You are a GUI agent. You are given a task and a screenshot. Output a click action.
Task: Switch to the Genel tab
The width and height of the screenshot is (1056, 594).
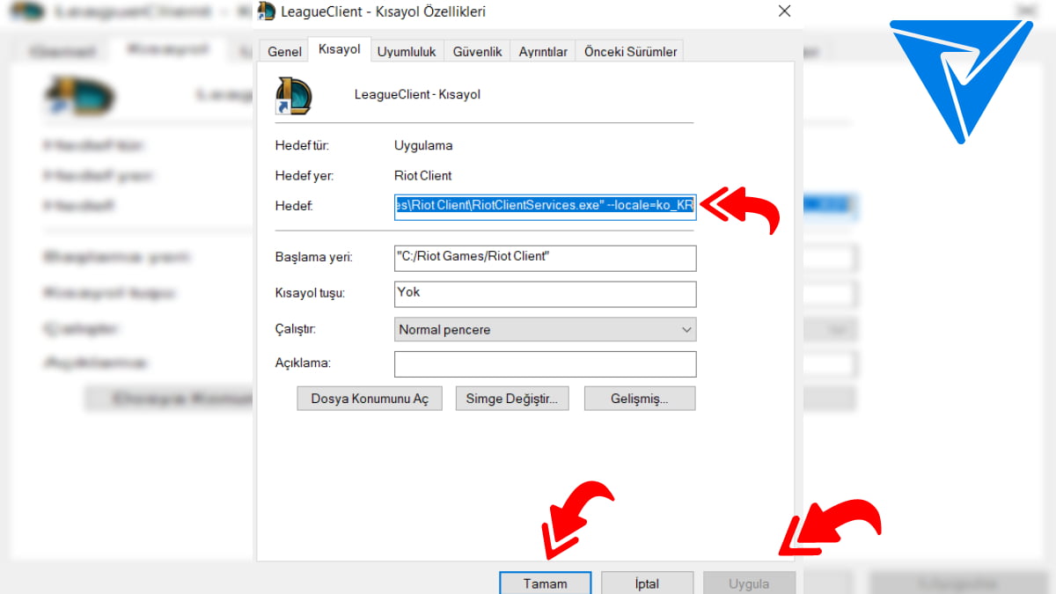(284, 52)
